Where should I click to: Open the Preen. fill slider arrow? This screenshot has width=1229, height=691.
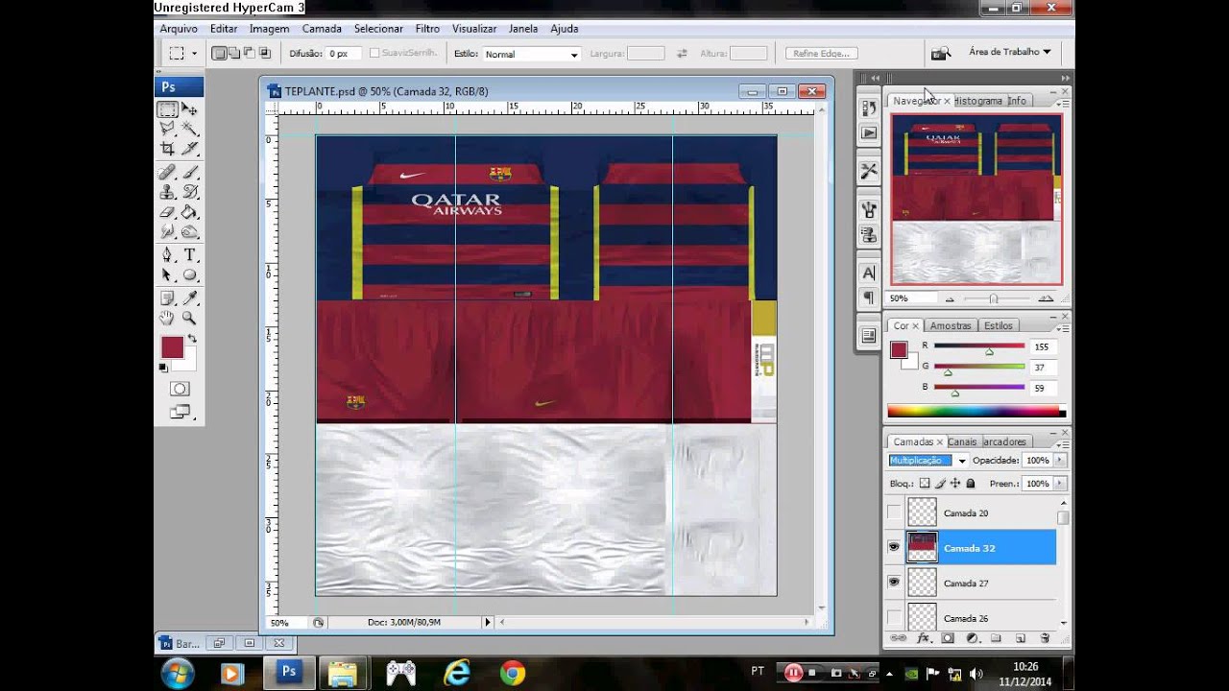tap(1060, 484)
